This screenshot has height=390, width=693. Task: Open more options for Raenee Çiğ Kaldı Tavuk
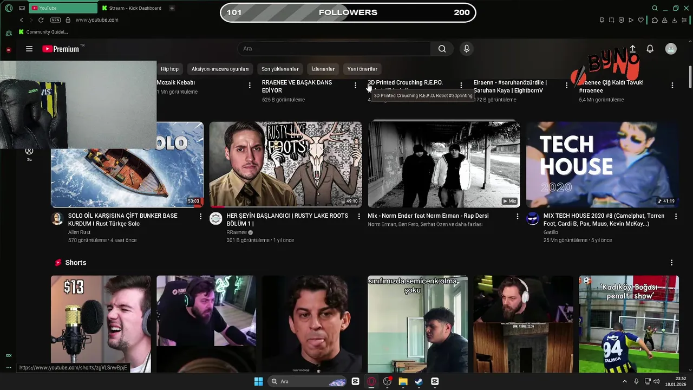click(672, 85)
